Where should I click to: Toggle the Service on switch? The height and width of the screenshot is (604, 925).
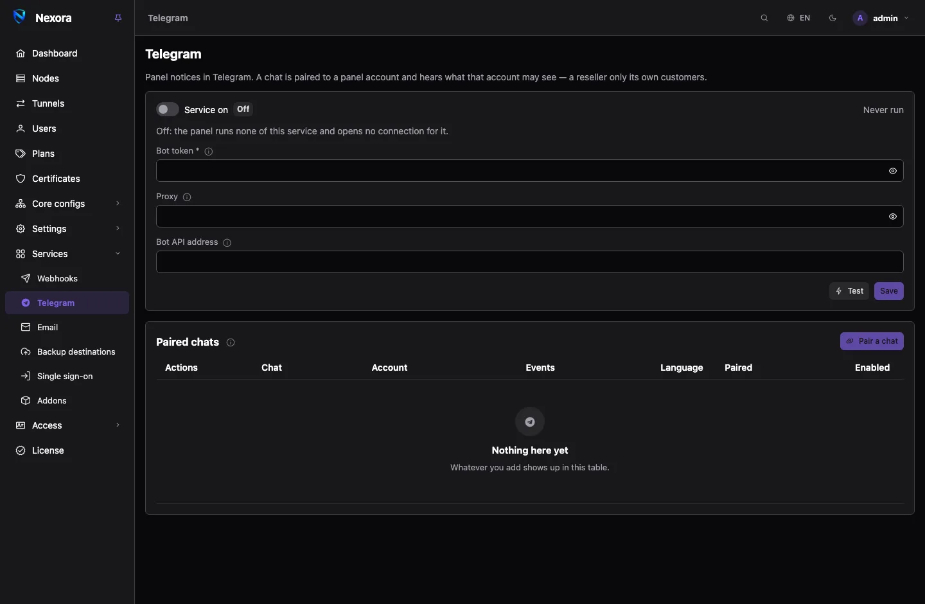(168, 109)
